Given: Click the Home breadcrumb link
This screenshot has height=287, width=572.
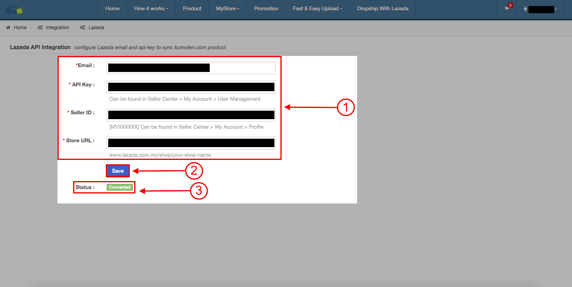Looking at the screenshot, I should pyautogui.click(x=20, y=28).
